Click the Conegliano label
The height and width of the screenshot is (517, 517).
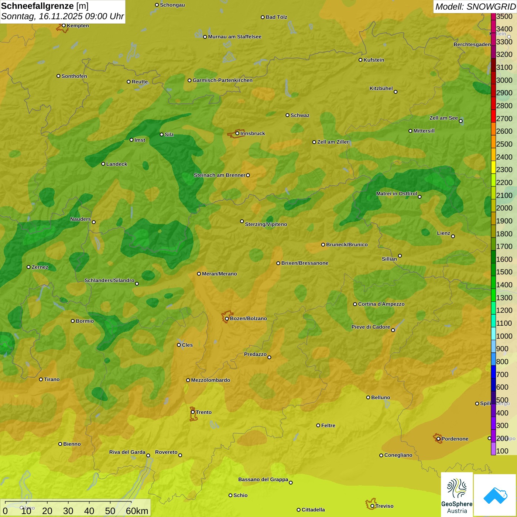(398, 455)
